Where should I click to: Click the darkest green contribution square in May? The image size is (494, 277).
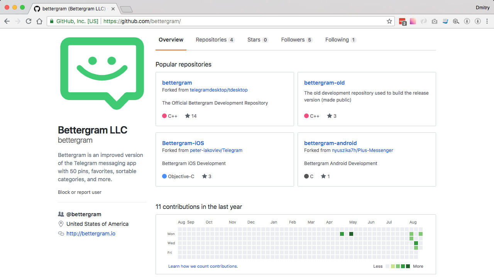click(351, 234)
